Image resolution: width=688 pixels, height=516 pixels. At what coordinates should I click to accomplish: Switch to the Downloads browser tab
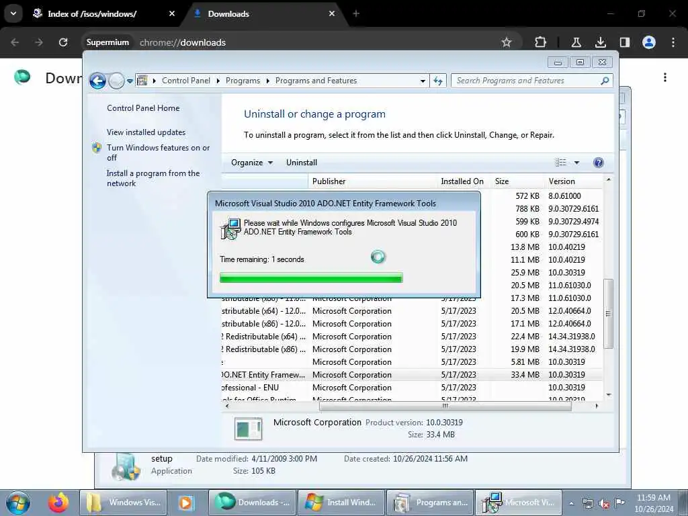263,13
